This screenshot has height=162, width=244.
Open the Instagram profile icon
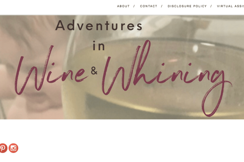point(13,148)
